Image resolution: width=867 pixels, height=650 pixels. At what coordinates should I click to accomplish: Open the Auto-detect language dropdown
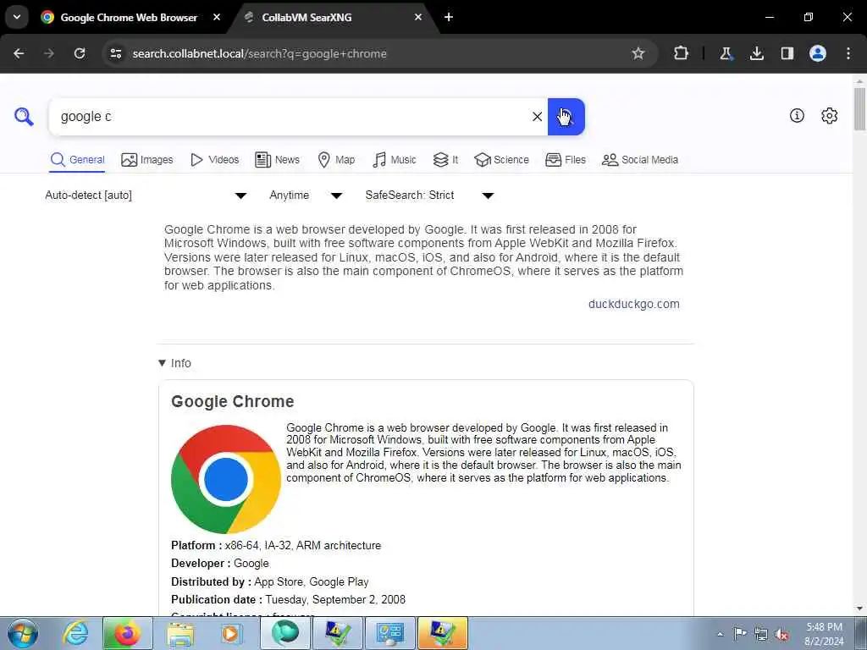(146, 196)
